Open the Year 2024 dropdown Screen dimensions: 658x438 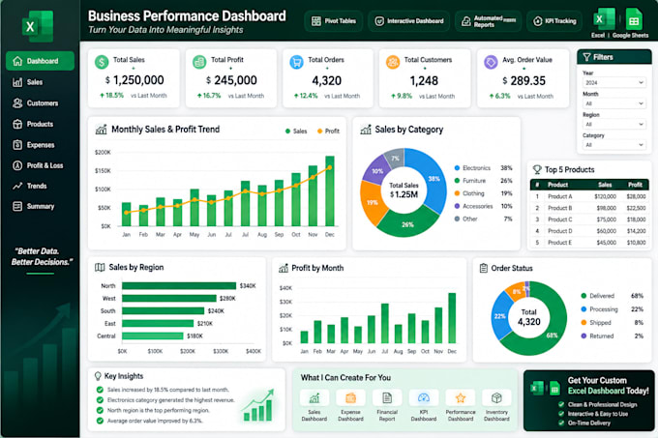tap(613, 82)
